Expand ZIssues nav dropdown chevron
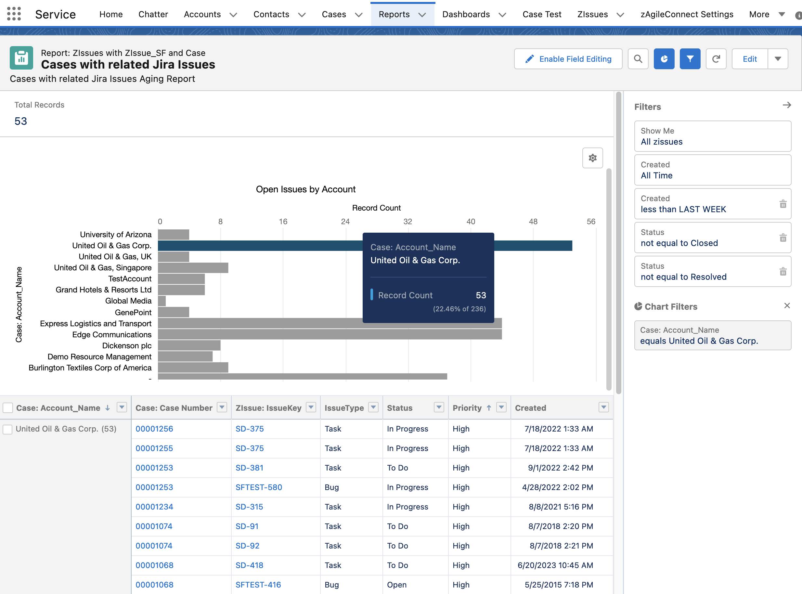Screen dimensions: 802x594 [620, 15]
